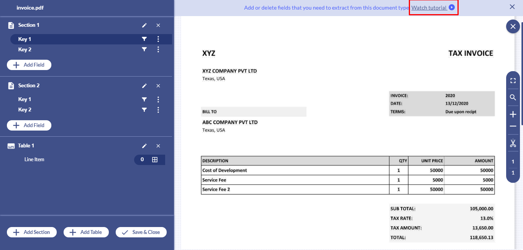Click total value 118,650.13
523x250 pixels.
[x=482, y=238]
